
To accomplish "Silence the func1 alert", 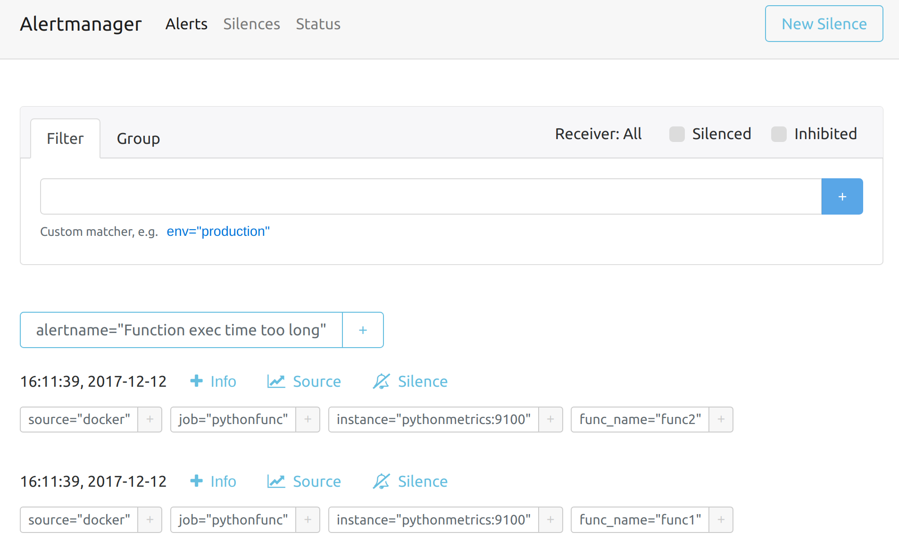I will 410,481.
